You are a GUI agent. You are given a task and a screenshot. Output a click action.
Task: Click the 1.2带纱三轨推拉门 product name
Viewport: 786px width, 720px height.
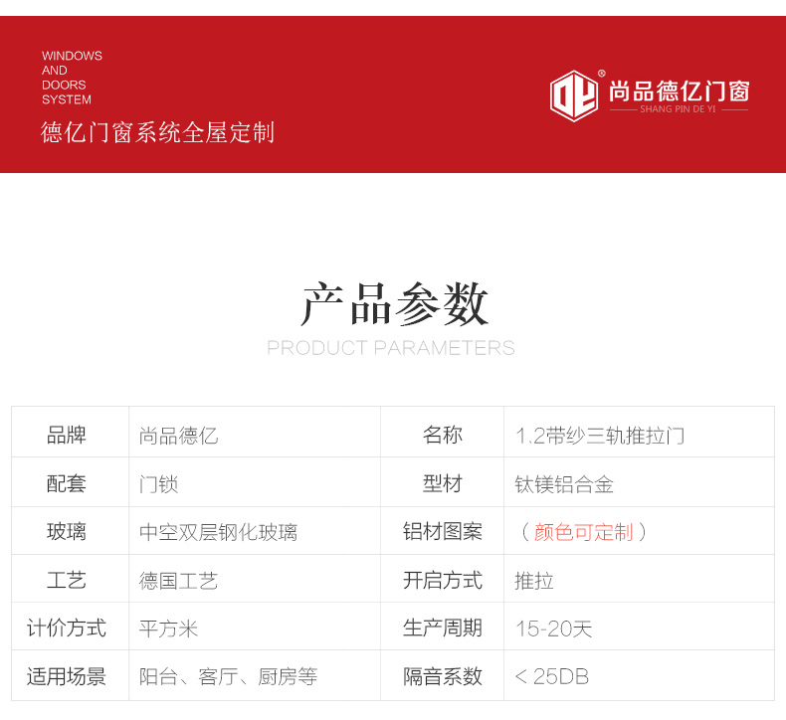[600, 436]
